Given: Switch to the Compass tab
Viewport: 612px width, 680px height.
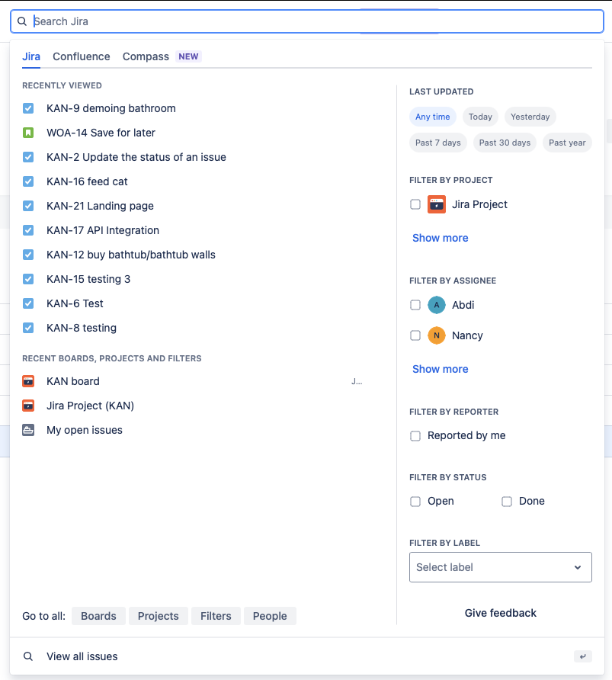Looking at the screenshot, I should tap(146, 56).
